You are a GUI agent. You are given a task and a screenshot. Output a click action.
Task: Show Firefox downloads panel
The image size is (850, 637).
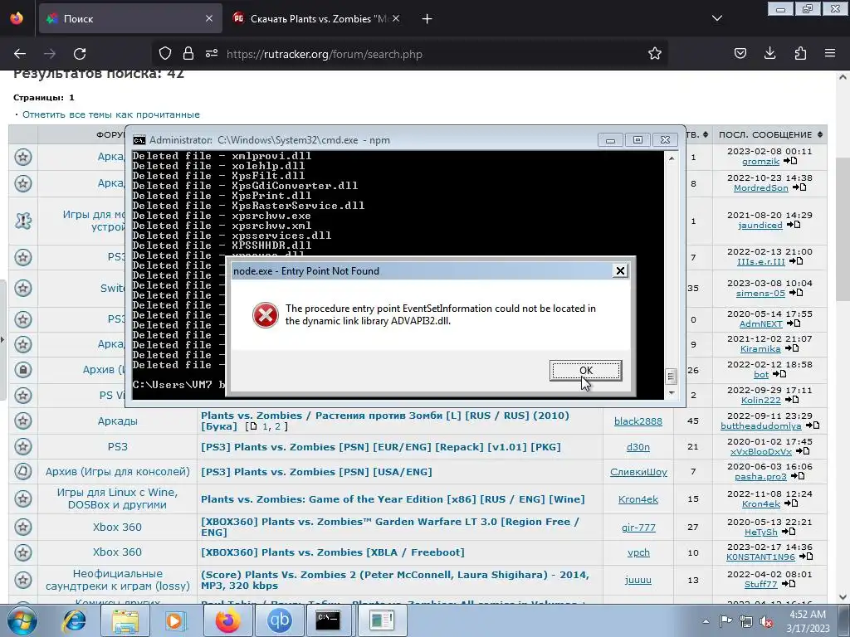(x=769, y=54)
